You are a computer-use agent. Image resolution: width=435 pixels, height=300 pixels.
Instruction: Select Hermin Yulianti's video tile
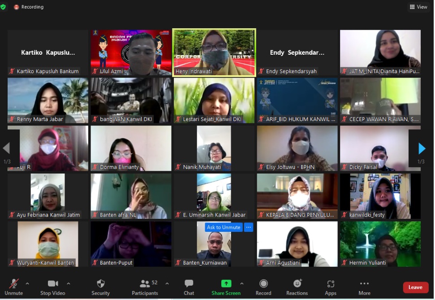380,244
